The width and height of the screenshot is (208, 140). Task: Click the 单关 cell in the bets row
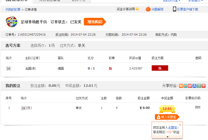click(x=79, y=108)
